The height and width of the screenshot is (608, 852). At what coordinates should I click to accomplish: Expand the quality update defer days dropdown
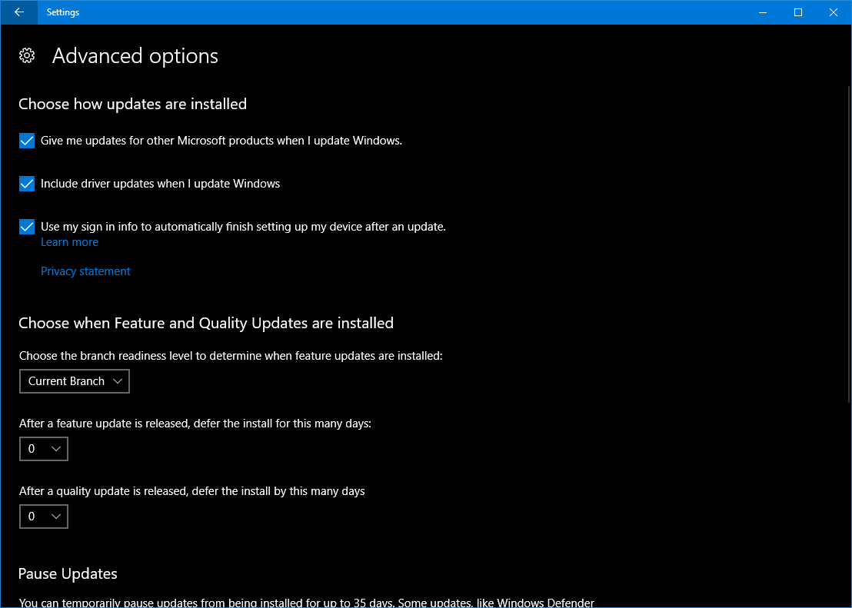[x=44, y=517]
